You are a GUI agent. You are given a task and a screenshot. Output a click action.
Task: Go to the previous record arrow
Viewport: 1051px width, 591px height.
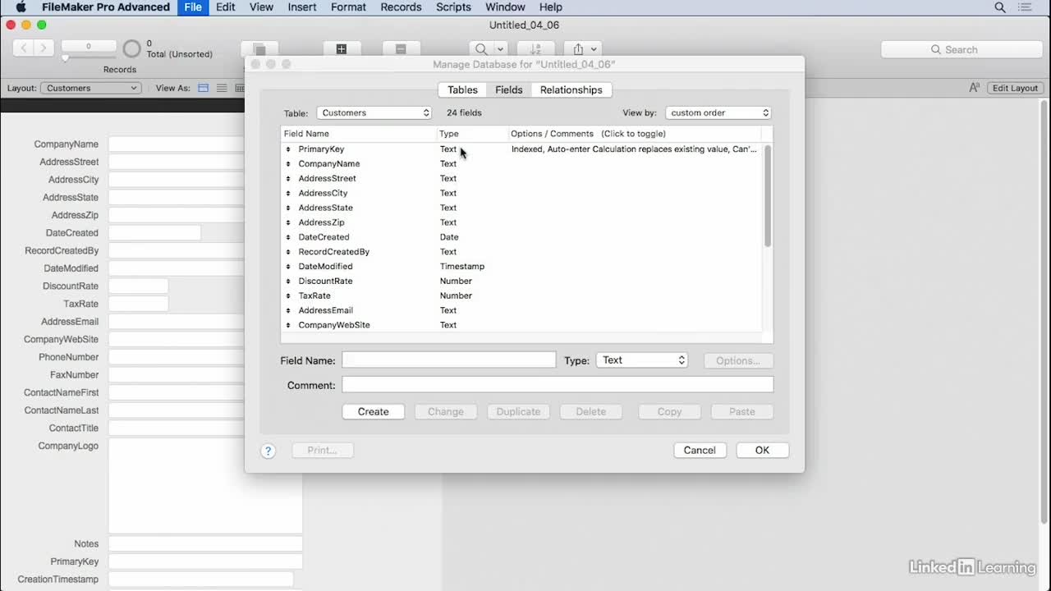pos(24,48)
